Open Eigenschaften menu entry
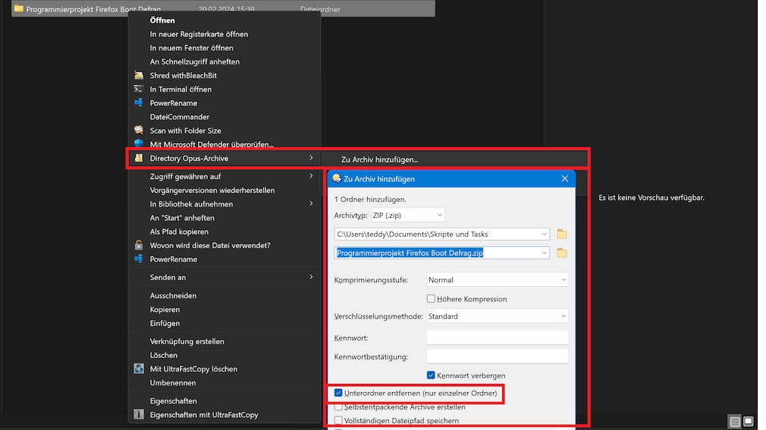The width and height of the screenshot is (766, 430). pos(173,400)
